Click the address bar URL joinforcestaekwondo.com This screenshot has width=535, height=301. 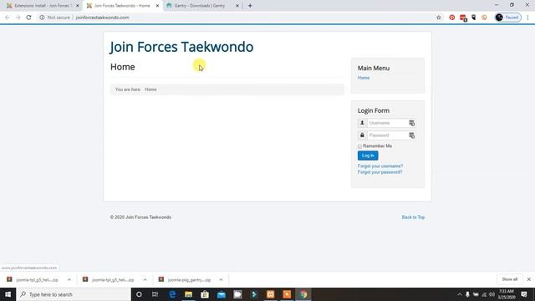(x=102, y=18)
